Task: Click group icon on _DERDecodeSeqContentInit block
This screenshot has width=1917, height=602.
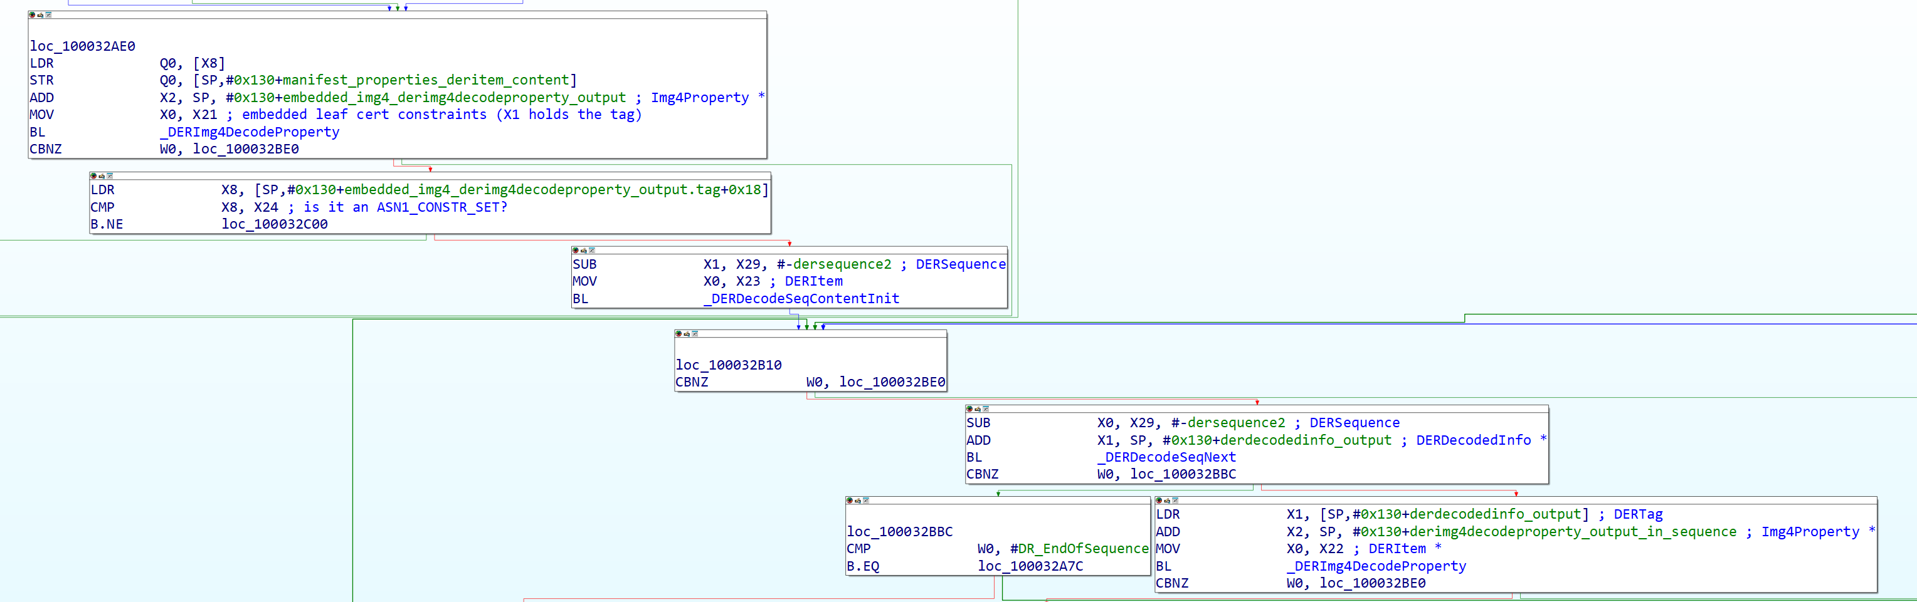Action: click(591, 251)
